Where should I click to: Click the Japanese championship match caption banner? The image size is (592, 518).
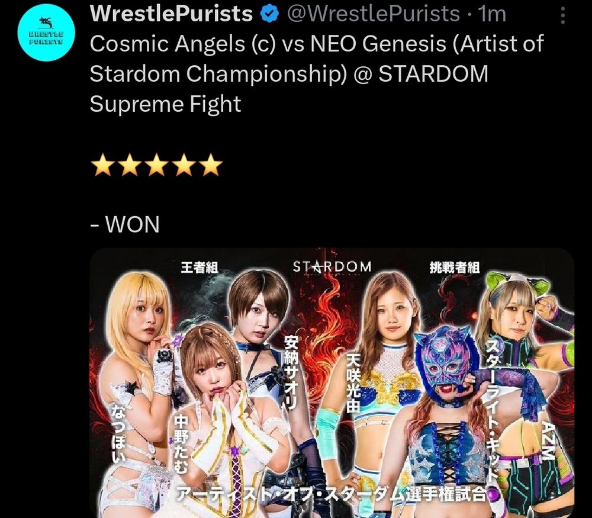pyautogui.click(x=331, y=494)
